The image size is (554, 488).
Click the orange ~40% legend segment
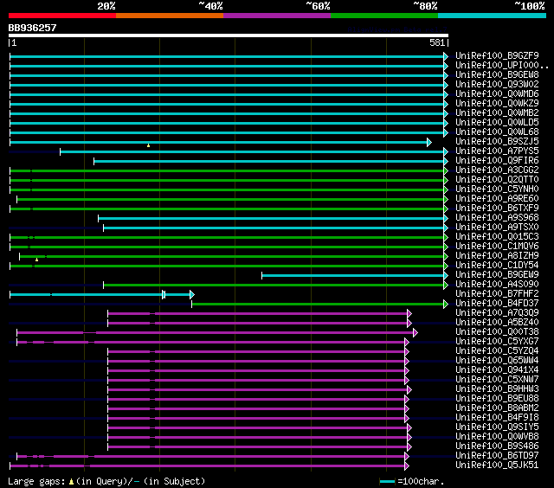pos(169,16)
